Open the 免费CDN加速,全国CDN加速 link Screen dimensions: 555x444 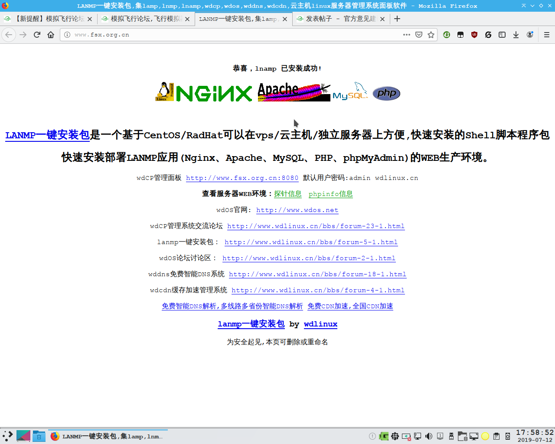pyautogui.click(x=350, y=306)
